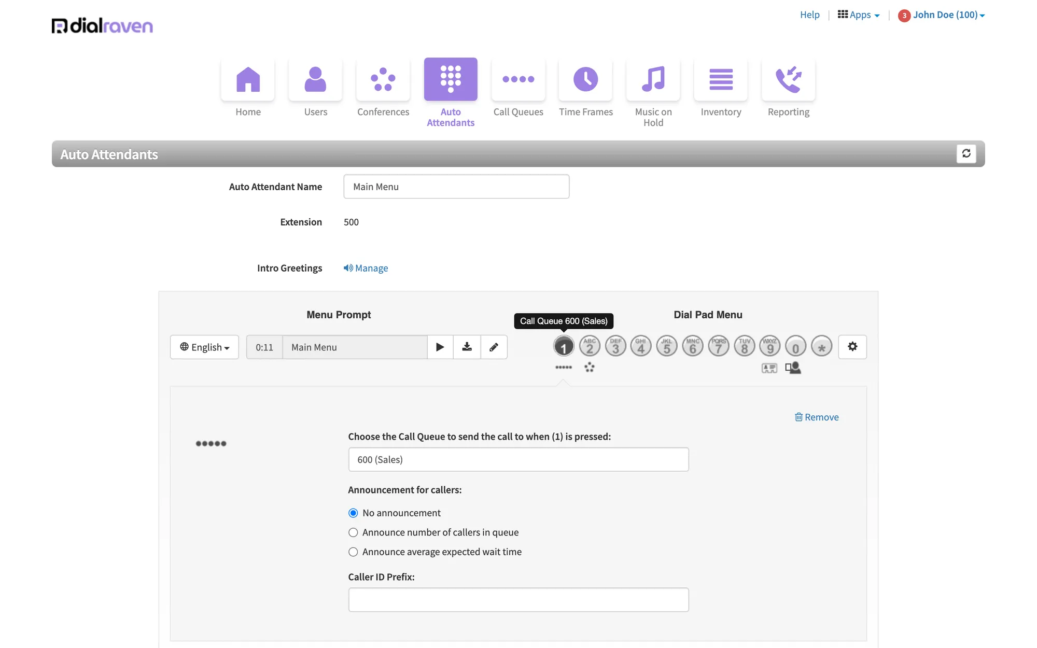Select the star dial pad key
The height and width of the screenshot is (648, 1037).
click(x=822, y=346)
